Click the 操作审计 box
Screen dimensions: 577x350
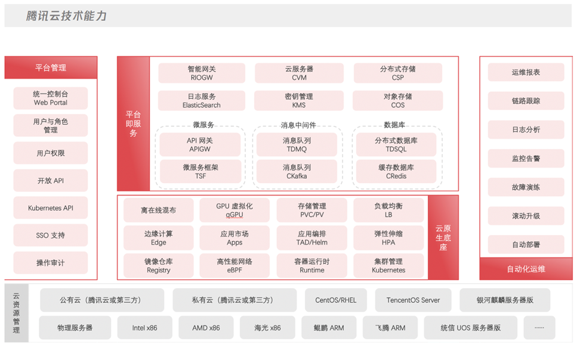click(x=51, y=263)
